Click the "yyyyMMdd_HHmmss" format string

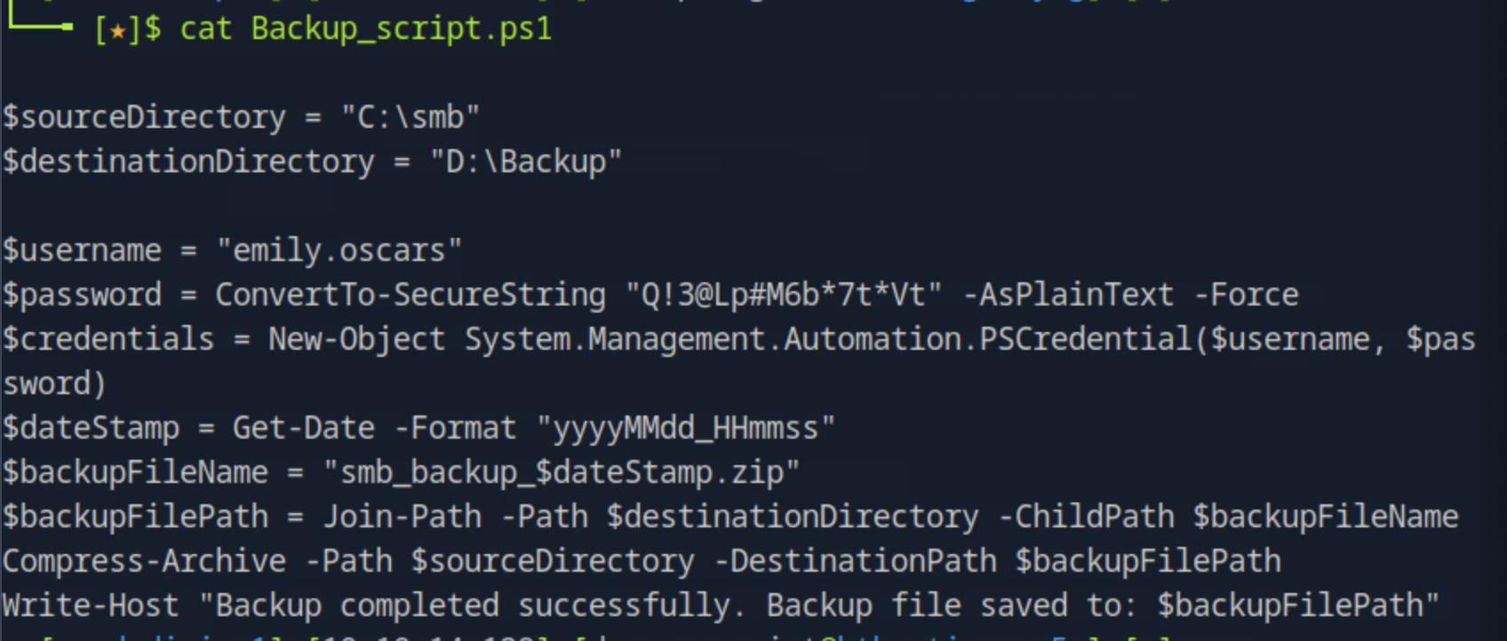(685, 428)
